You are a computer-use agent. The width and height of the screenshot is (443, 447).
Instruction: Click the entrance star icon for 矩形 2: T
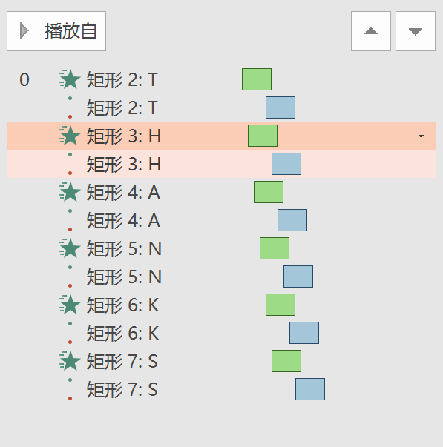coord(69,79)
